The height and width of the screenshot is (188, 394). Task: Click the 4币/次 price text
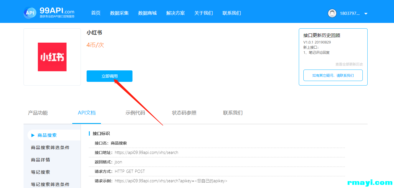point(95,45)
